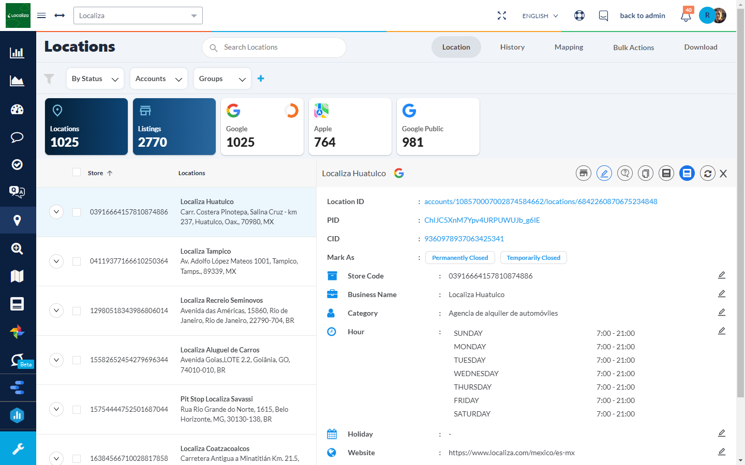Expand the Localiza Tampico row chevron
The image size is (745, 465).
click(x=56, y=261)
